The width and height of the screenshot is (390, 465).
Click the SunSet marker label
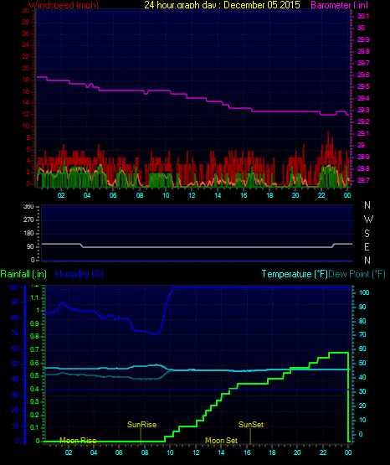(251, 425)
